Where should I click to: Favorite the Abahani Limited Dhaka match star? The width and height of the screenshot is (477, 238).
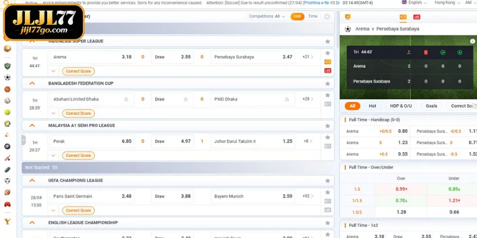(327, 95)
